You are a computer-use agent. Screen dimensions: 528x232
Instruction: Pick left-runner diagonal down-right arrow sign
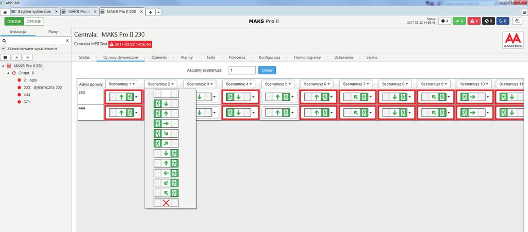[x=166, y=134]
